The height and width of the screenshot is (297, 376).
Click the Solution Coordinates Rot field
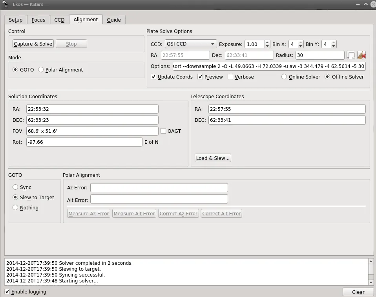pos(84,142)
